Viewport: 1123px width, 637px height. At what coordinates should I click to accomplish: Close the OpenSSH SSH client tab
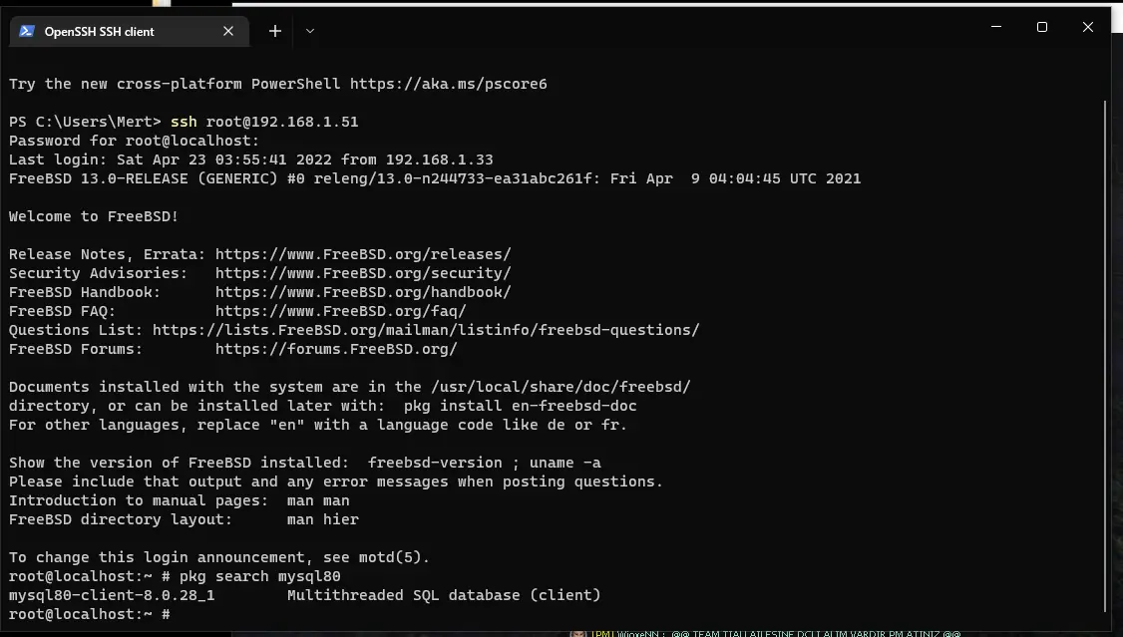click(228, 31)
